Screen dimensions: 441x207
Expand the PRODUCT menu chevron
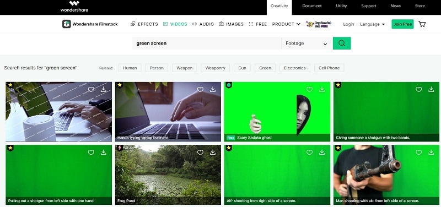coord(298,24)
